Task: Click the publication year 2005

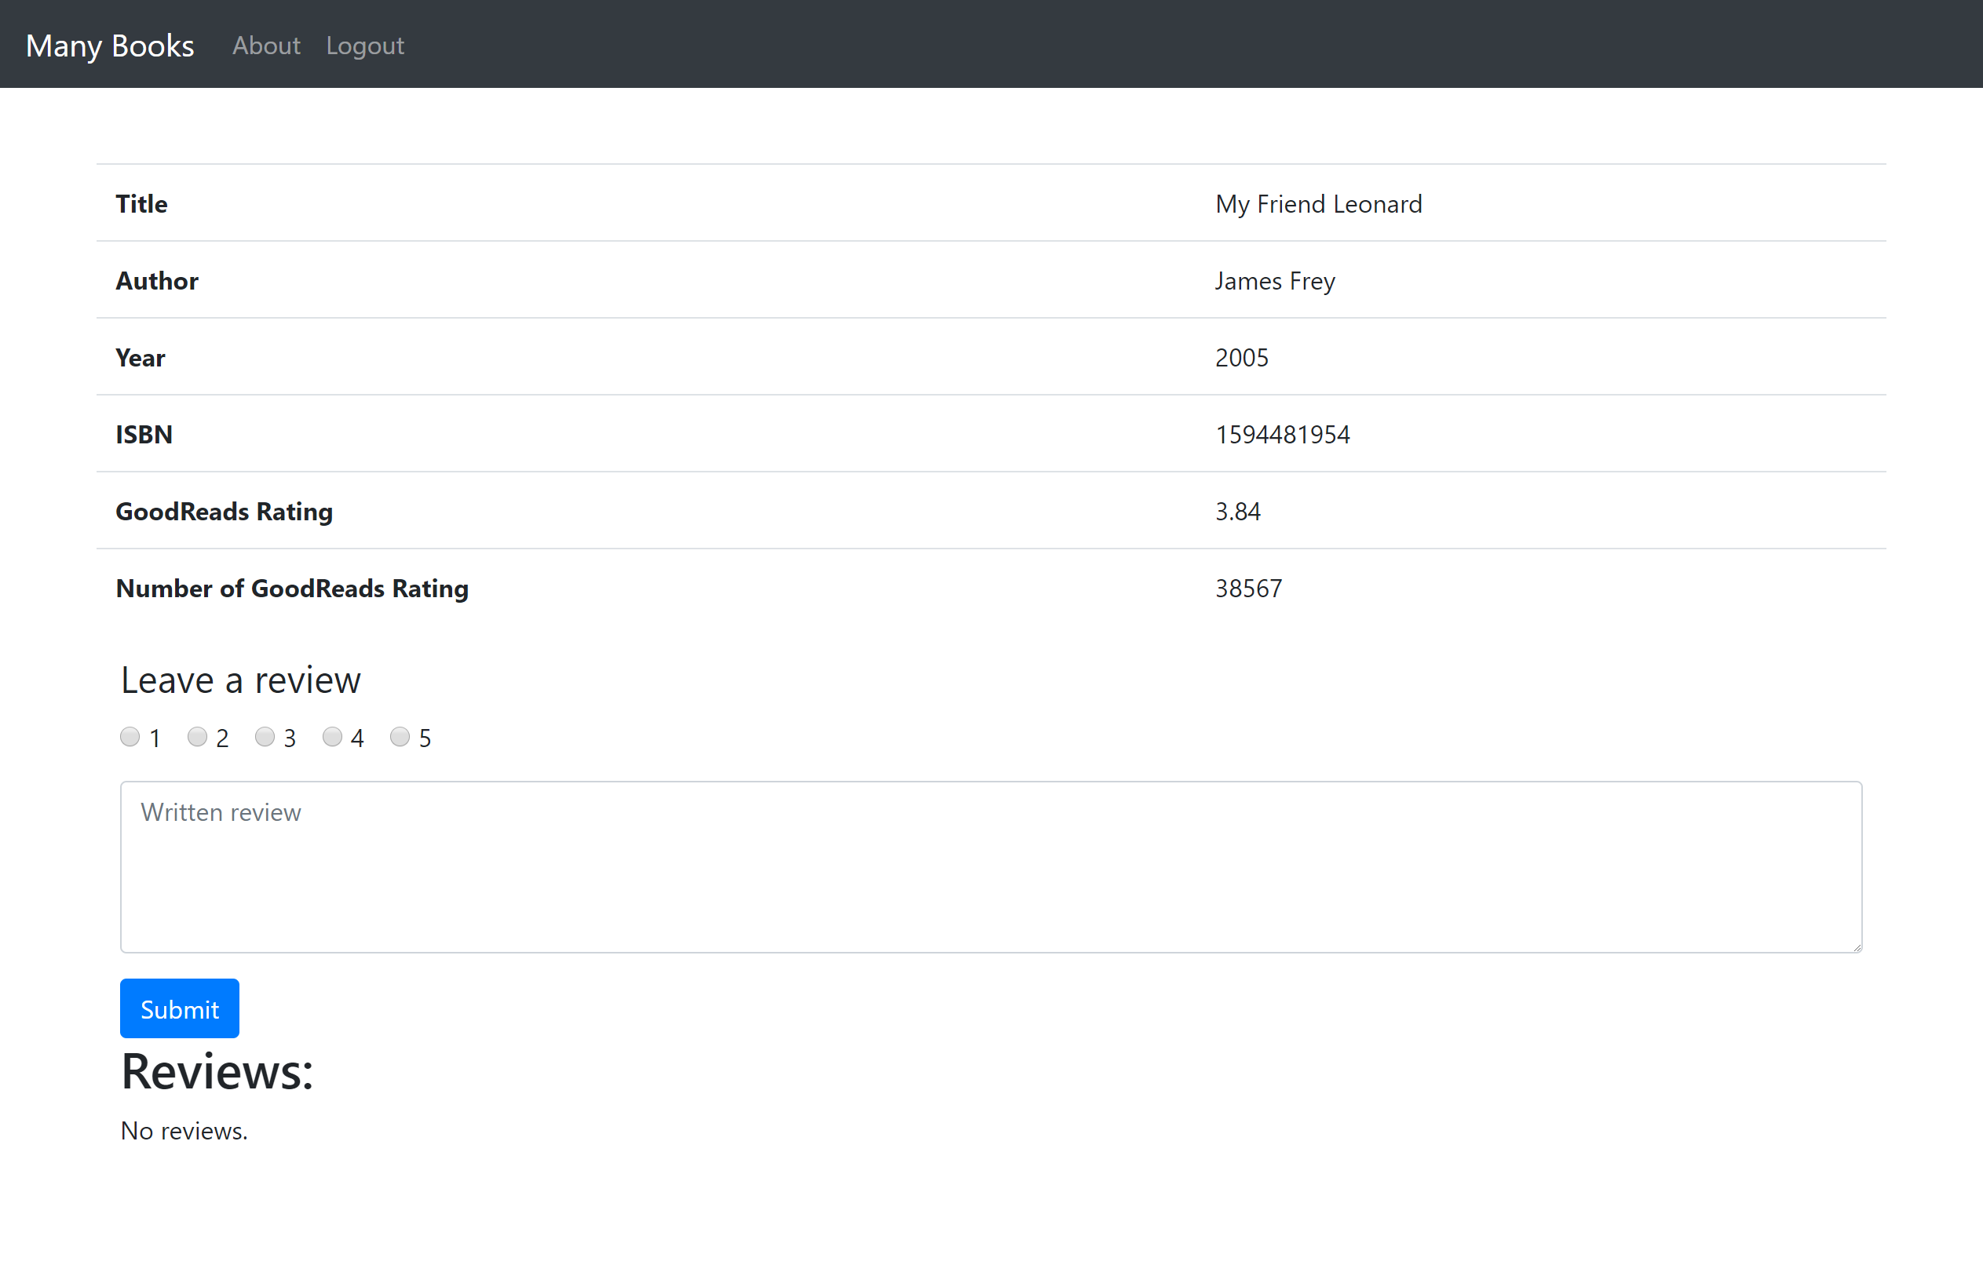Action: coord(1241,357)
